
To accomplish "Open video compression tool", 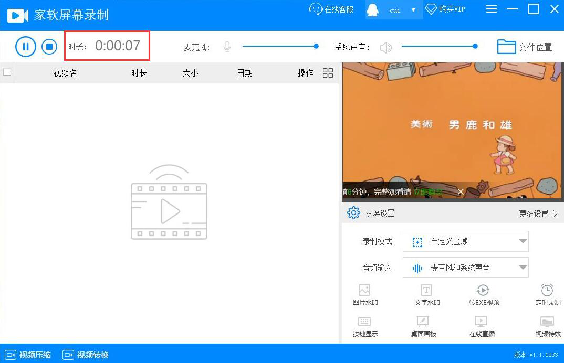I will [28, 355].
